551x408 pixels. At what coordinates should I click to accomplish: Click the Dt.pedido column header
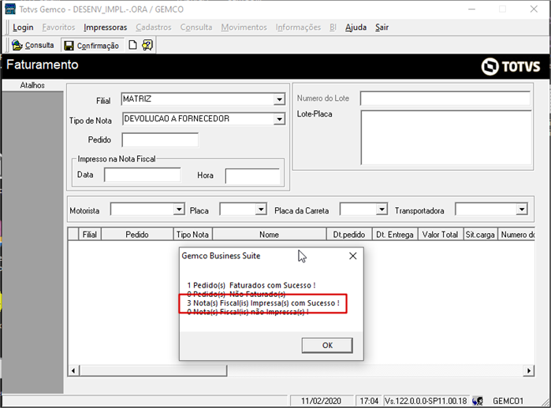349,235
